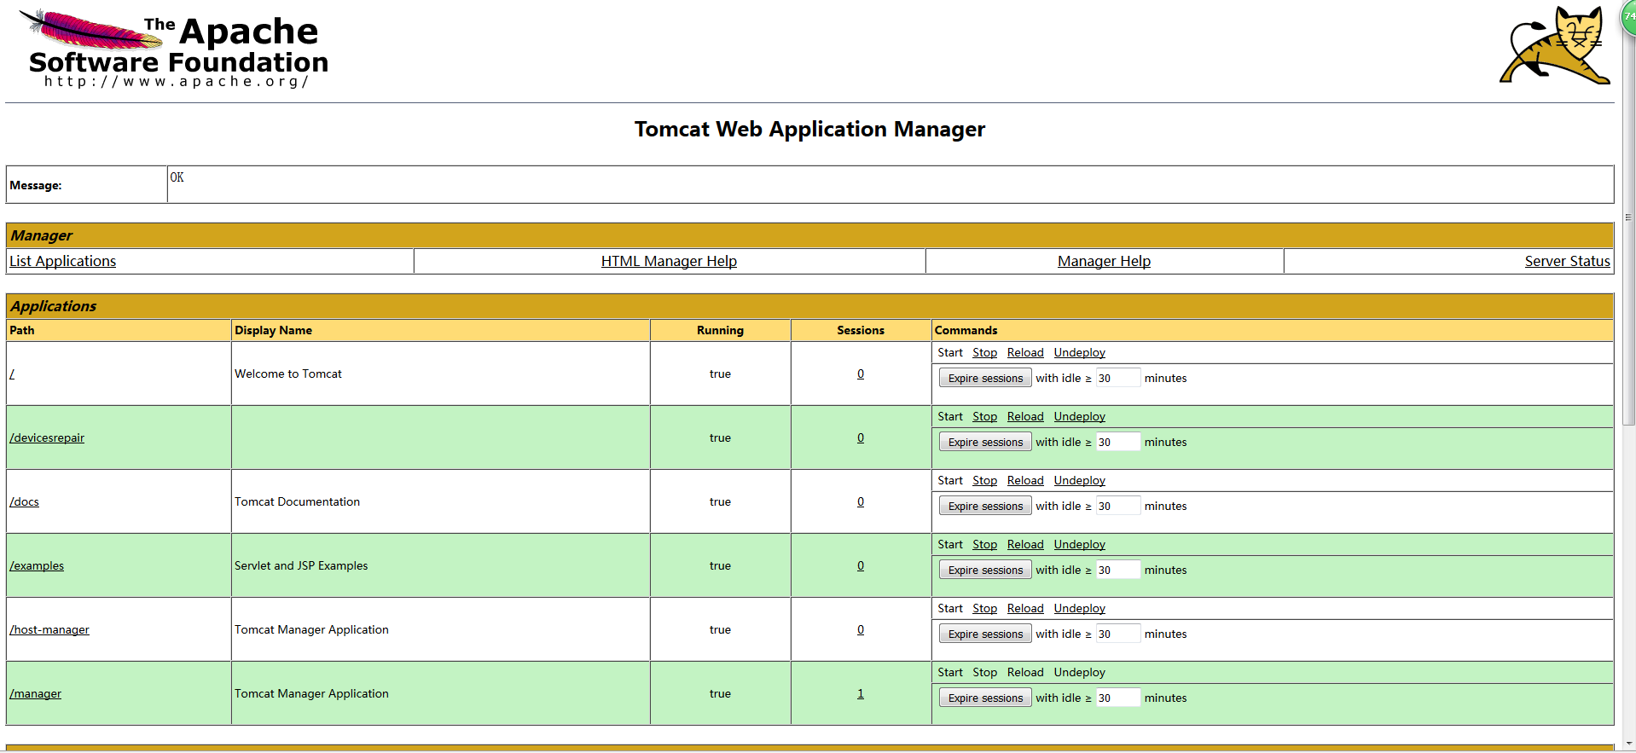Viewport: 1636px width, 753px height.
Task: Stop the /host-manager application
Action: click(984, 608)
